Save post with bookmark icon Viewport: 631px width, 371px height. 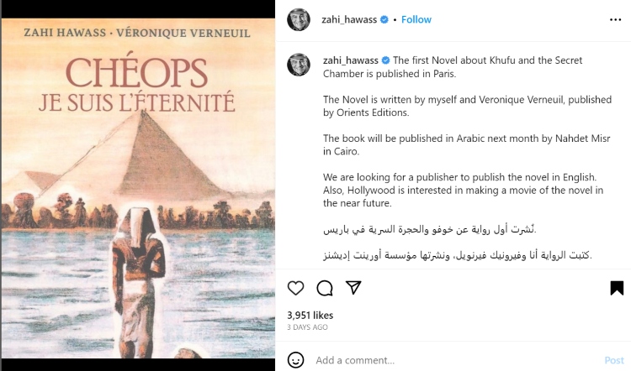[x=617, y=288]
